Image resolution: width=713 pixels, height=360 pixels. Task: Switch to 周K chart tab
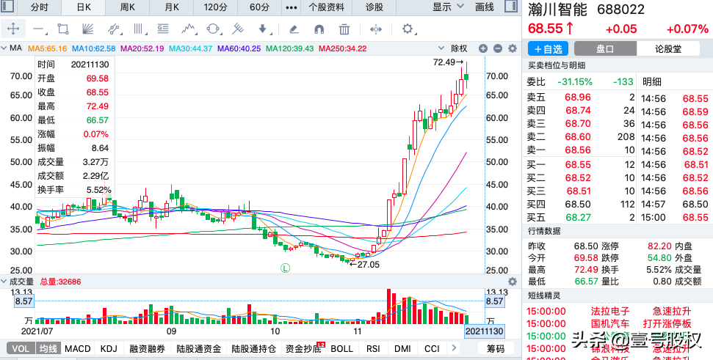pos(127,7)
